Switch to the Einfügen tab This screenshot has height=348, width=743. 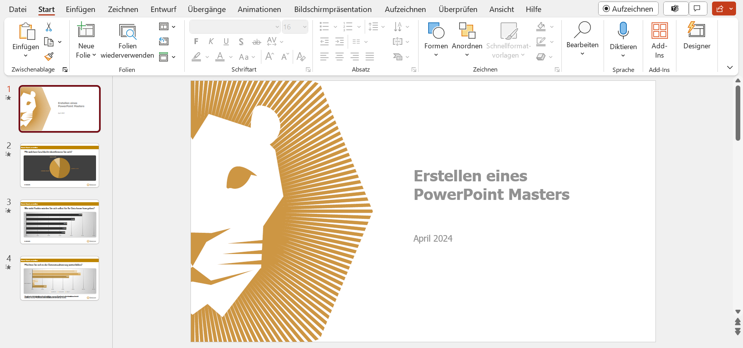(81, 9)
